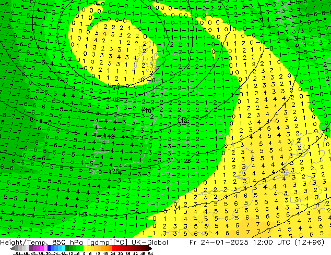
Task: Click the '30' legend scale value
Action: (120, 253)
